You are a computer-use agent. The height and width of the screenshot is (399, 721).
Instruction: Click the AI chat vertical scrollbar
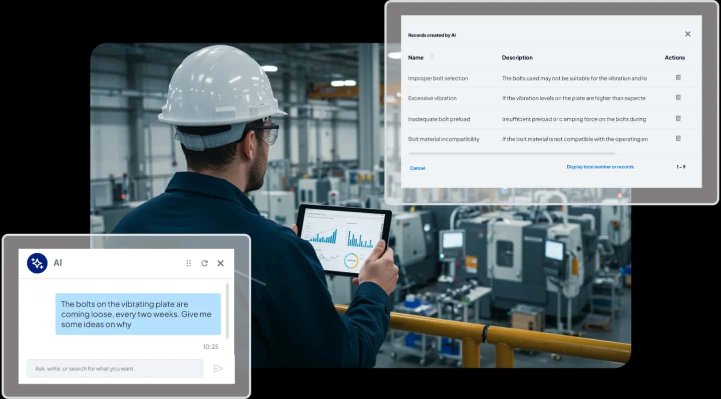228,311
